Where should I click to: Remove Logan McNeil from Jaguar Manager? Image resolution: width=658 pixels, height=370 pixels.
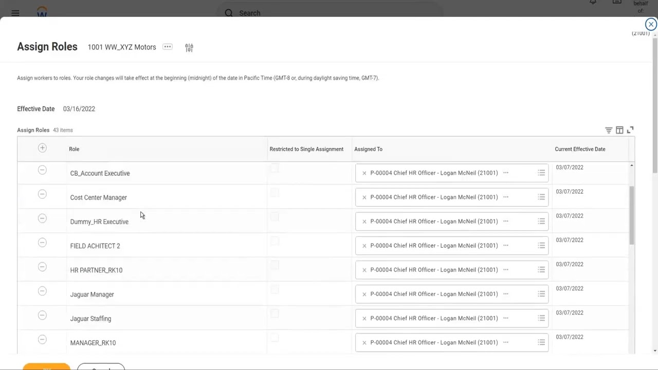click(x=364, y=294)
